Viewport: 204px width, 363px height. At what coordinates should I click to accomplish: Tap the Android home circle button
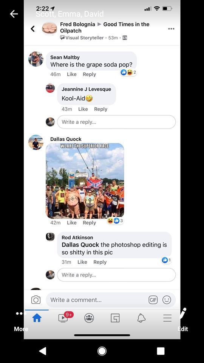click(102, 351)
